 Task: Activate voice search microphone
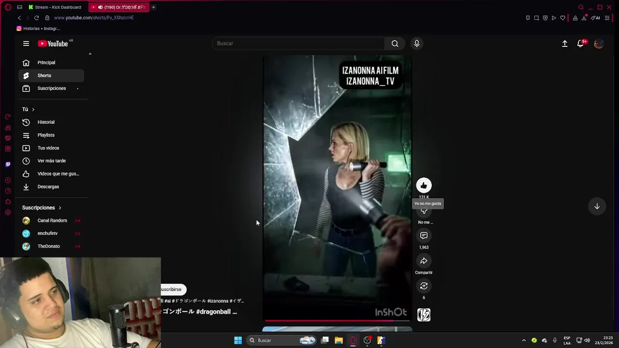(417, 43)
